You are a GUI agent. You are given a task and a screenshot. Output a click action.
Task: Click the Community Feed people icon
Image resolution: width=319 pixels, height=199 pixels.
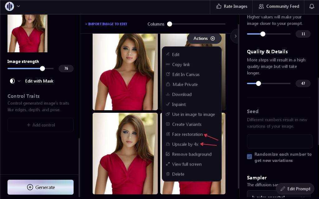coord(261,6)
